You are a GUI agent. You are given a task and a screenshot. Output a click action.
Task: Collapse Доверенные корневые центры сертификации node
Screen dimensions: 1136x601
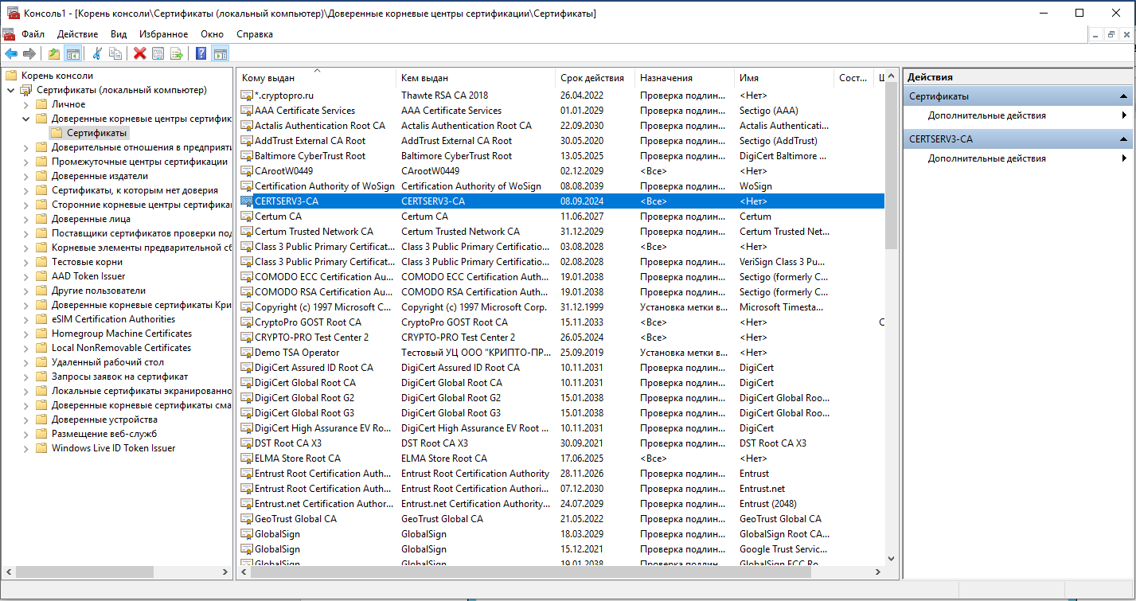[26, 119]
